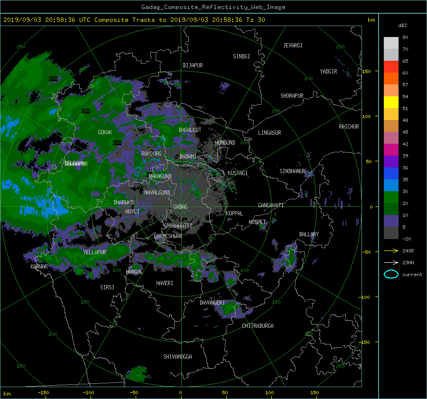Click the '-20' value on dBZ scale
The height and width of the screenshot is (399, 427).
pyautogui.click(x=407, y=239)
